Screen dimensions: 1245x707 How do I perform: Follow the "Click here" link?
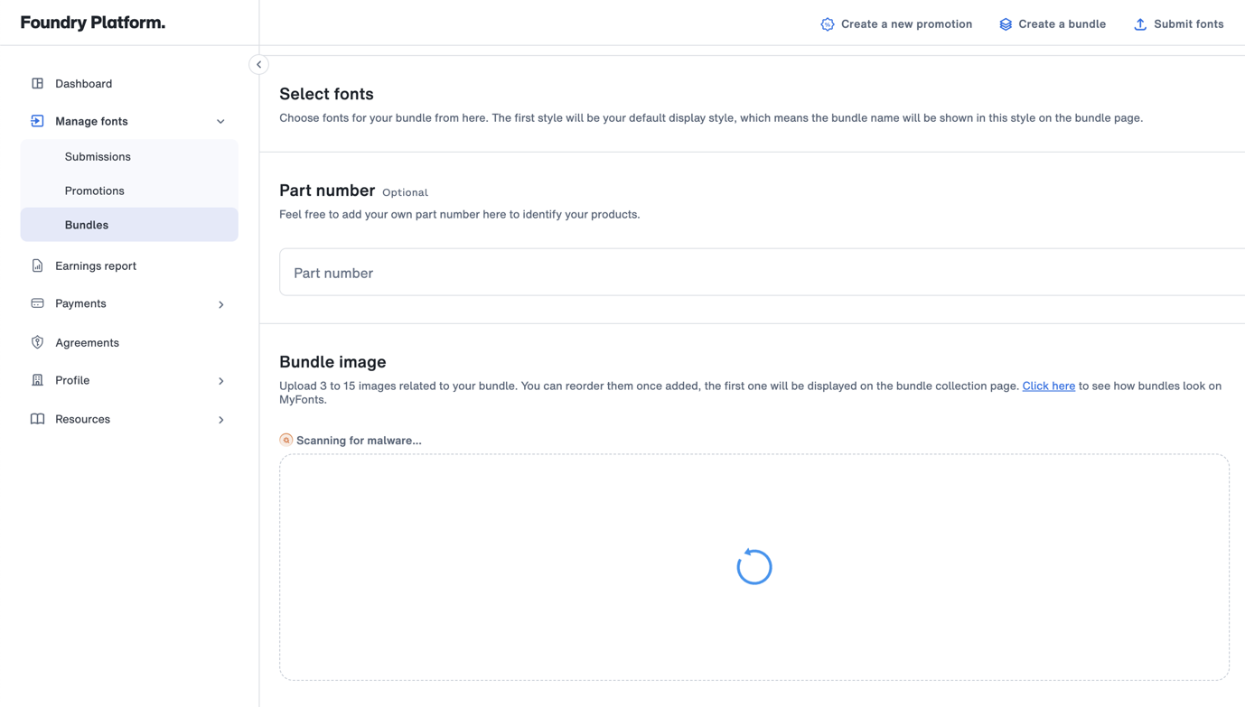[x=1048, y=386]
